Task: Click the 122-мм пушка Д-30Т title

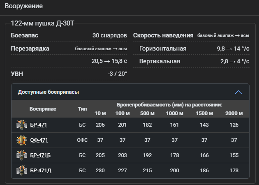Action: [42, 23]
